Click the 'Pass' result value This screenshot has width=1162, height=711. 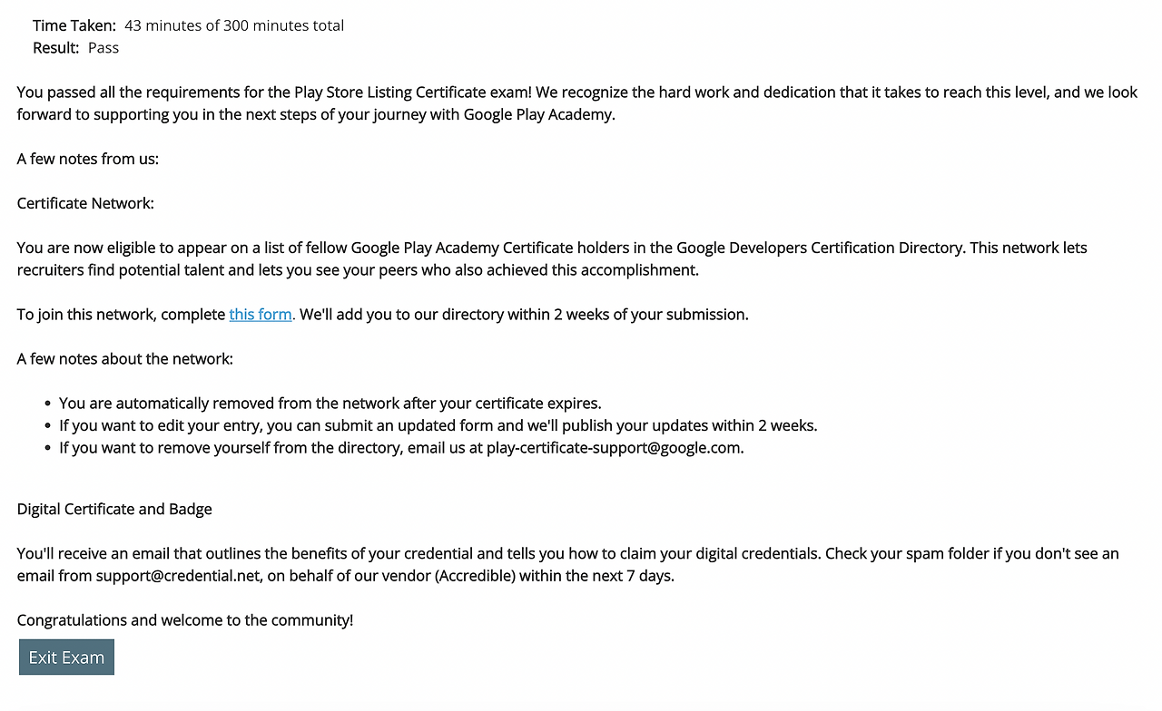(103, 48)
